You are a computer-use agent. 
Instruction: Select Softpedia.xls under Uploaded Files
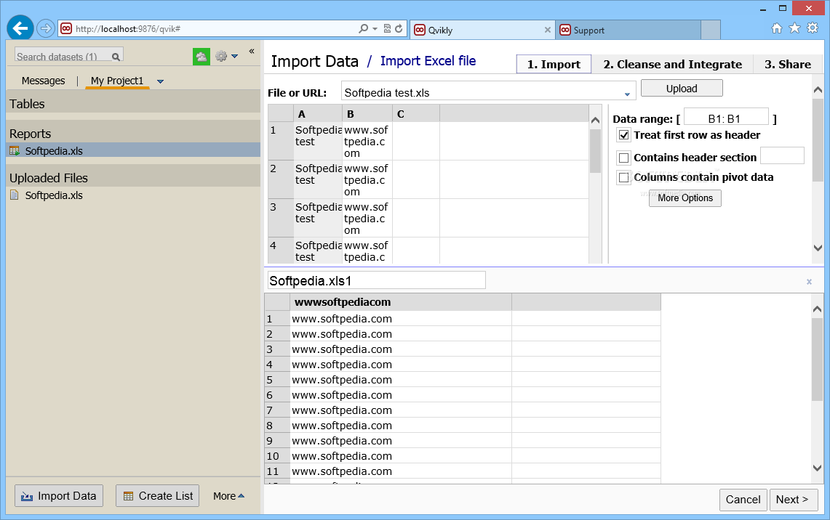pyautogui.click(x=53, y=195)
